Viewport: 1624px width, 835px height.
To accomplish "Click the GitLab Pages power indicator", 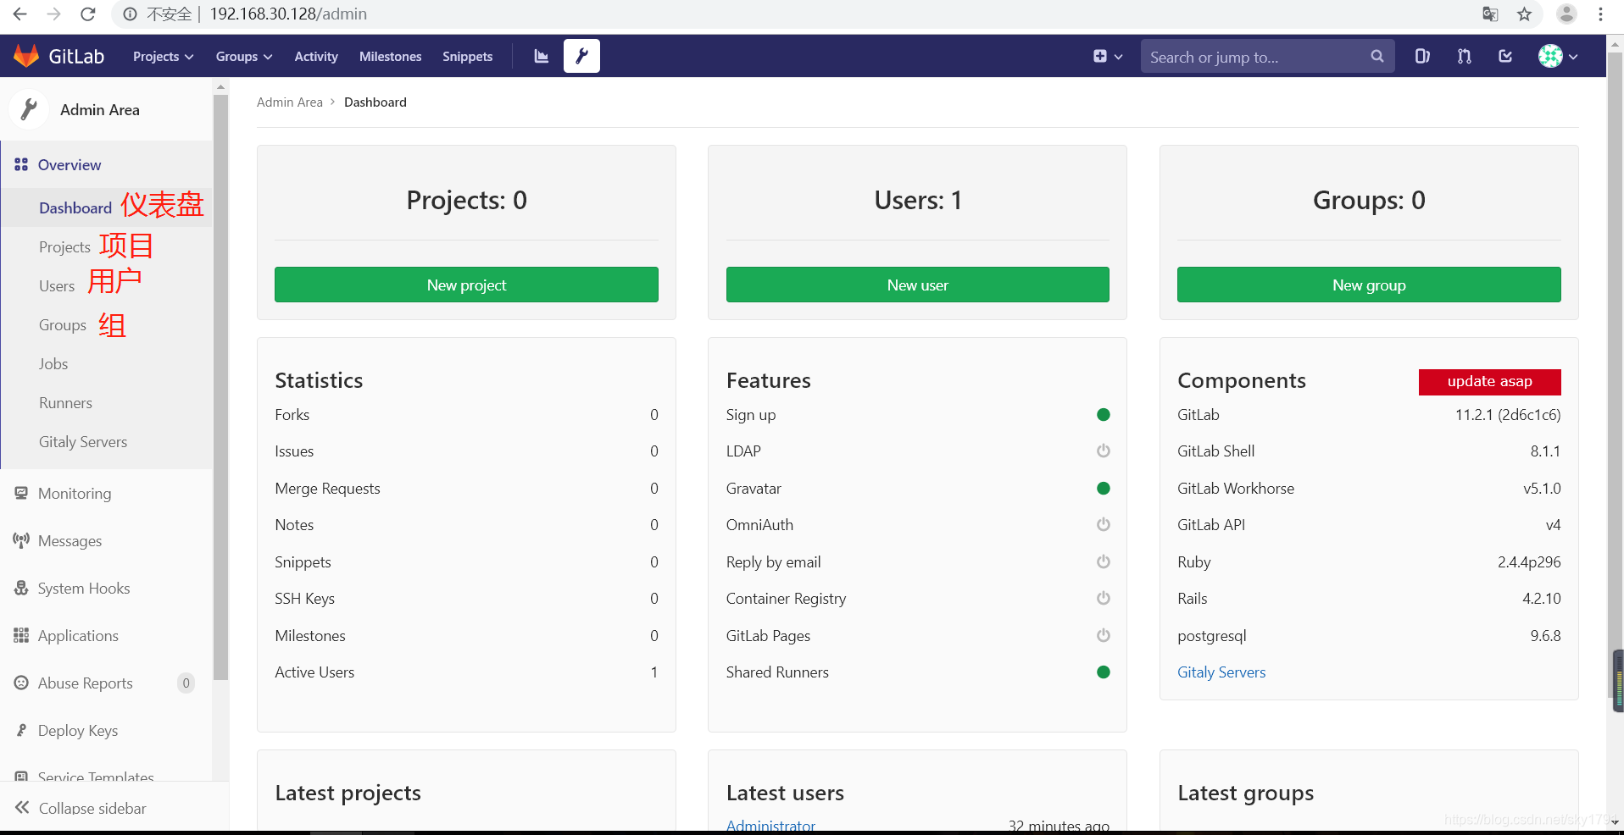I will click(x=1103, y=635).
